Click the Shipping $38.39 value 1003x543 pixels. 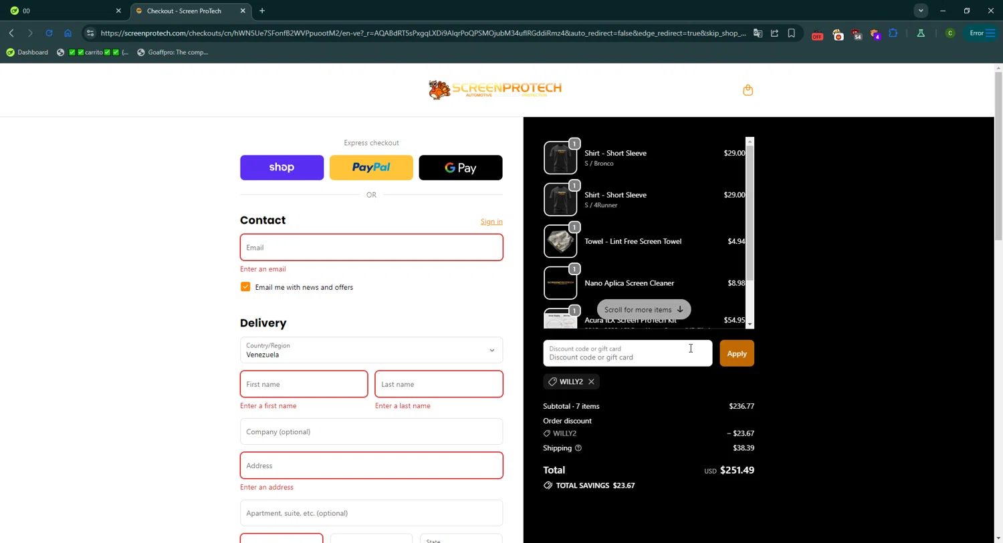click(744, 448)
